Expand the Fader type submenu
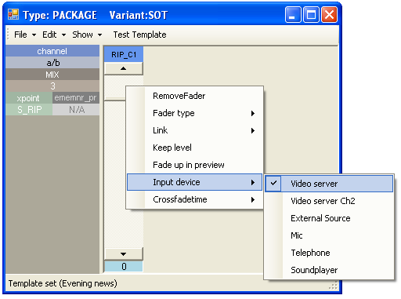The width and height of the screenshot is (401, 299). pos(194,113)
